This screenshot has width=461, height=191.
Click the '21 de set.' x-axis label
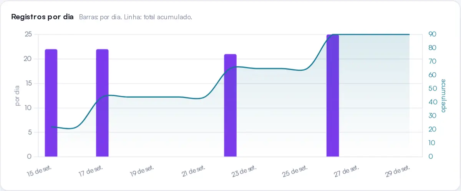pos(193,171)
